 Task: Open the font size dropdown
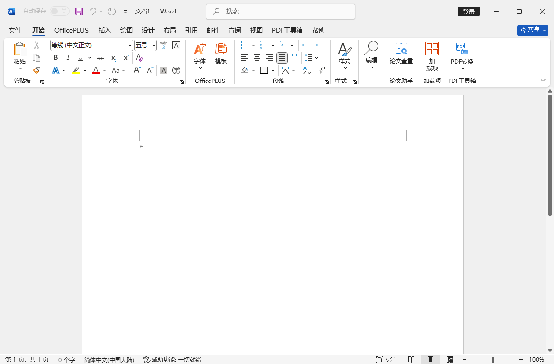click(x=153, y=45)
